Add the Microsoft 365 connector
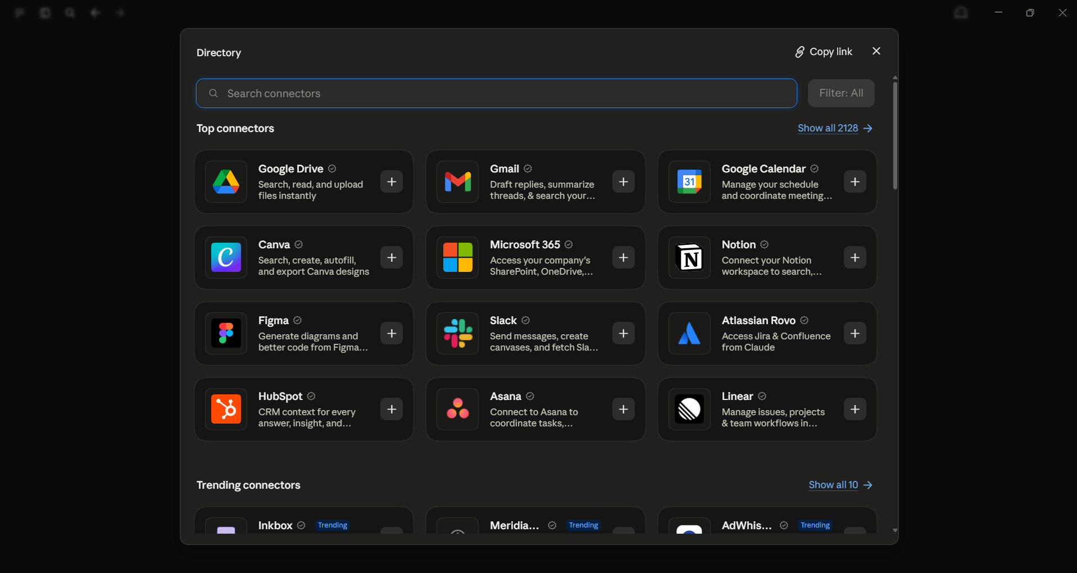 (x=624, y=257)
